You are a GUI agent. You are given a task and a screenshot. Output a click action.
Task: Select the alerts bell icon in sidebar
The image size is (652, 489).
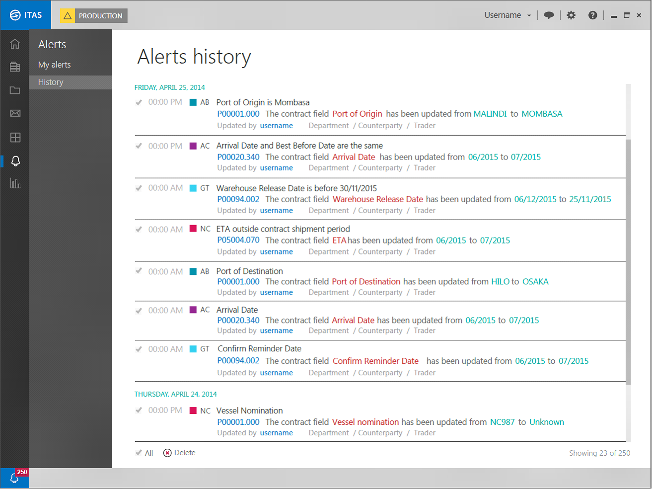point(15,161)
